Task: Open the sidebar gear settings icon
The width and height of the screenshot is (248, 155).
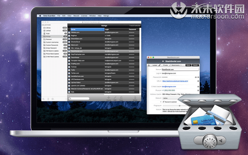Action: pos(53,99)
